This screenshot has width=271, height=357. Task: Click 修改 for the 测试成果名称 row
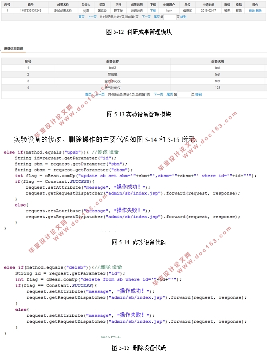click(252, 10)
